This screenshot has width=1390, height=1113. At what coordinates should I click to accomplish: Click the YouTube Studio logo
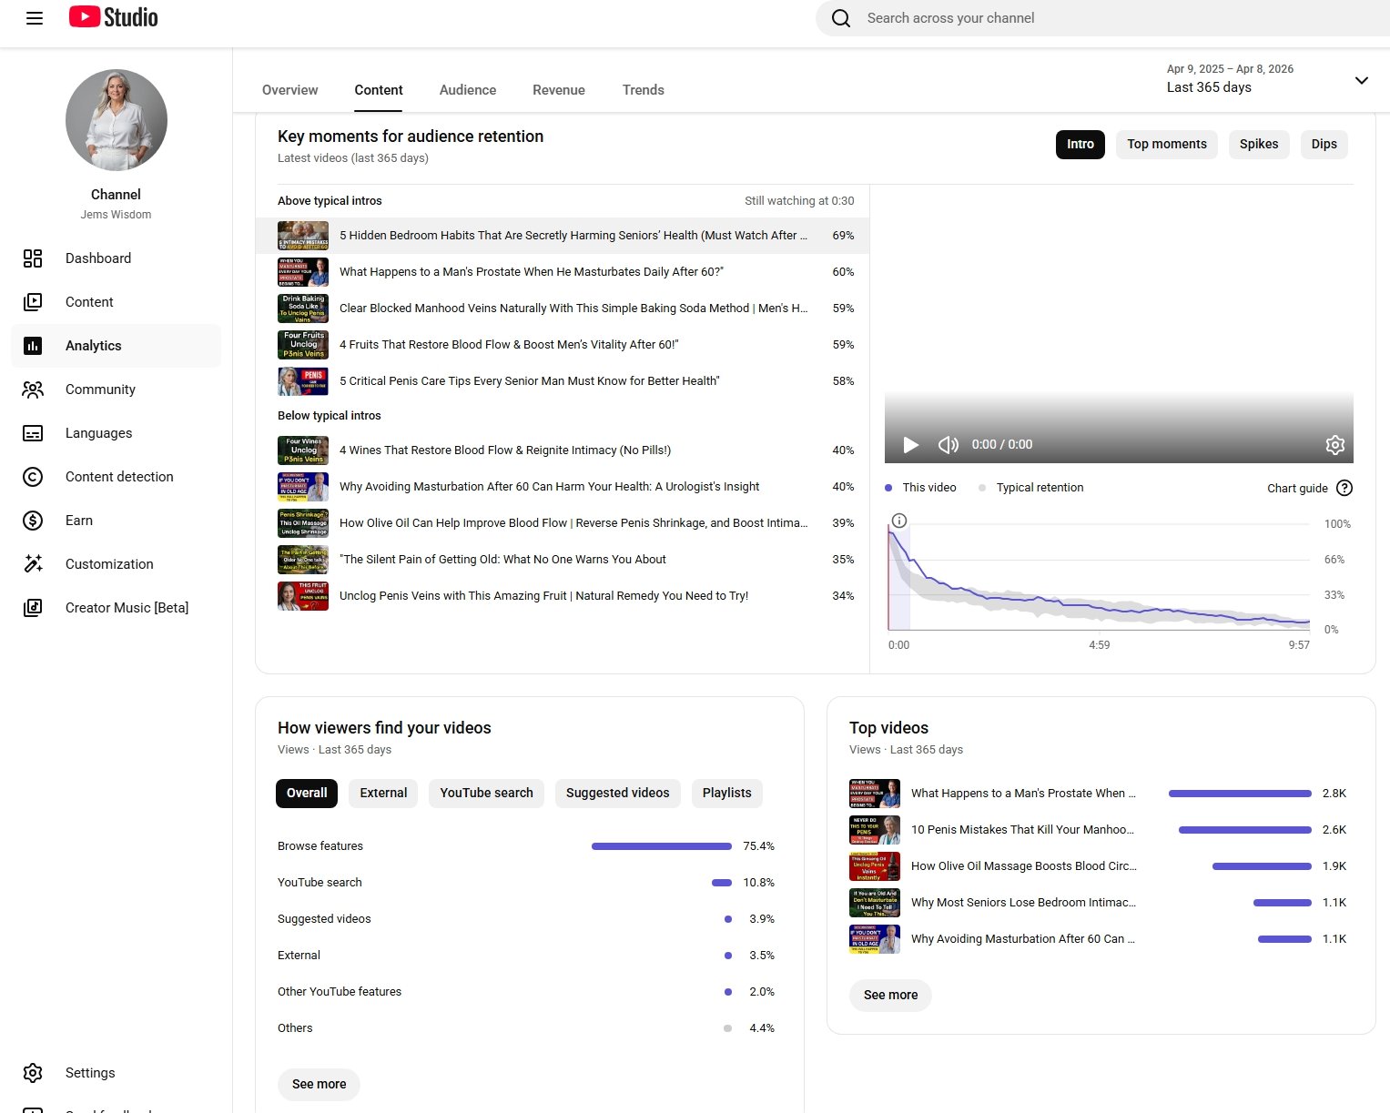tap(114, 17)
